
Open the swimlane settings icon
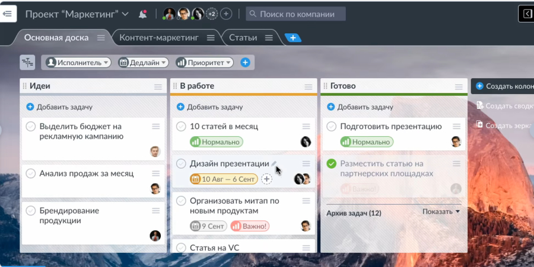point(27,63)
